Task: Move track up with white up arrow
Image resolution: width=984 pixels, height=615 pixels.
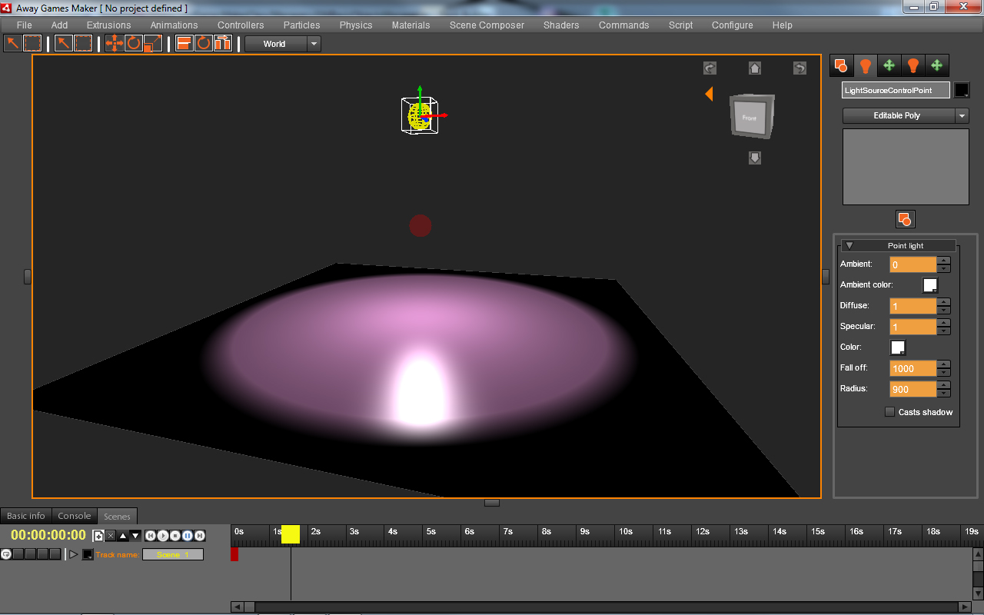Action: tap(123, 536)
